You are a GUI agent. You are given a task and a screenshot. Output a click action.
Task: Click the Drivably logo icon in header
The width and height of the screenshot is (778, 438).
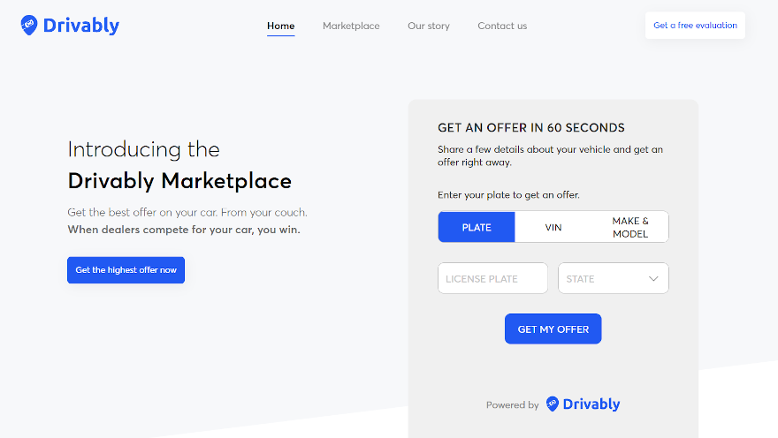click(x=29, y=26)
